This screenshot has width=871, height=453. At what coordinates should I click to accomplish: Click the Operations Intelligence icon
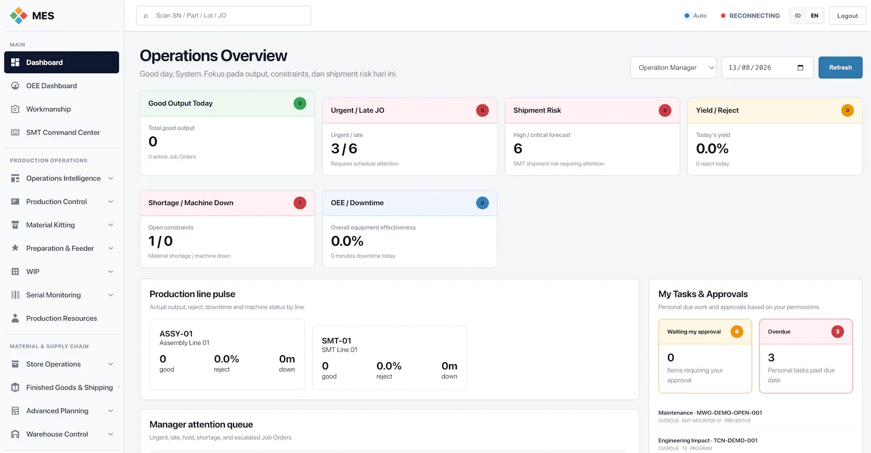coord(15,178)
